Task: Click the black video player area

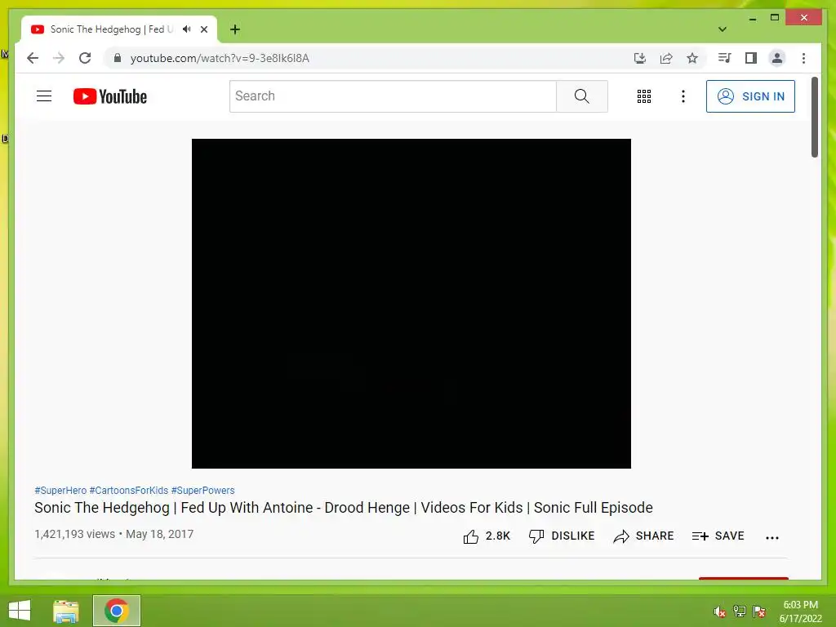Action: 411,304
